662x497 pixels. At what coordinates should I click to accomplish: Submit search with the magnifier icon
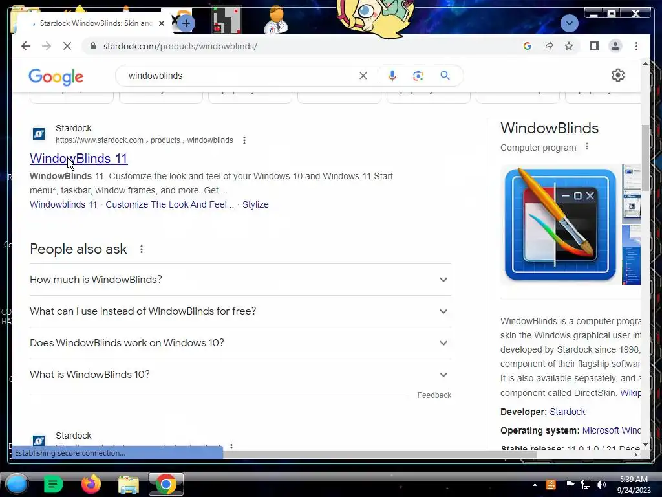coord(445,76)
